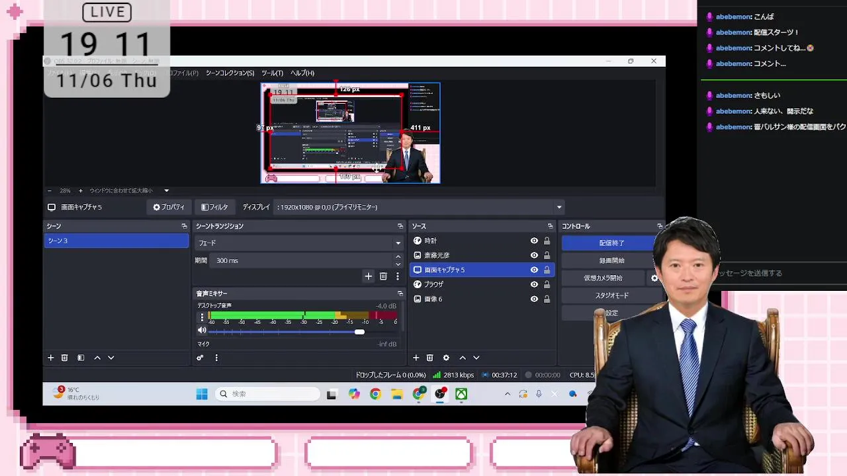Hide the 時計 source
The width and height of the screenshot is (847, 476).
534,241
